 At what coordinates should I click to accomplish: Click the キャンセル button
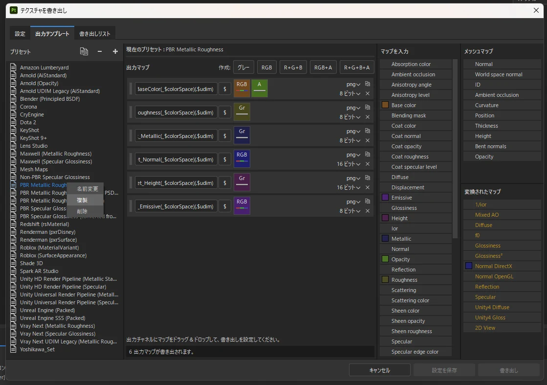(379, 370)
